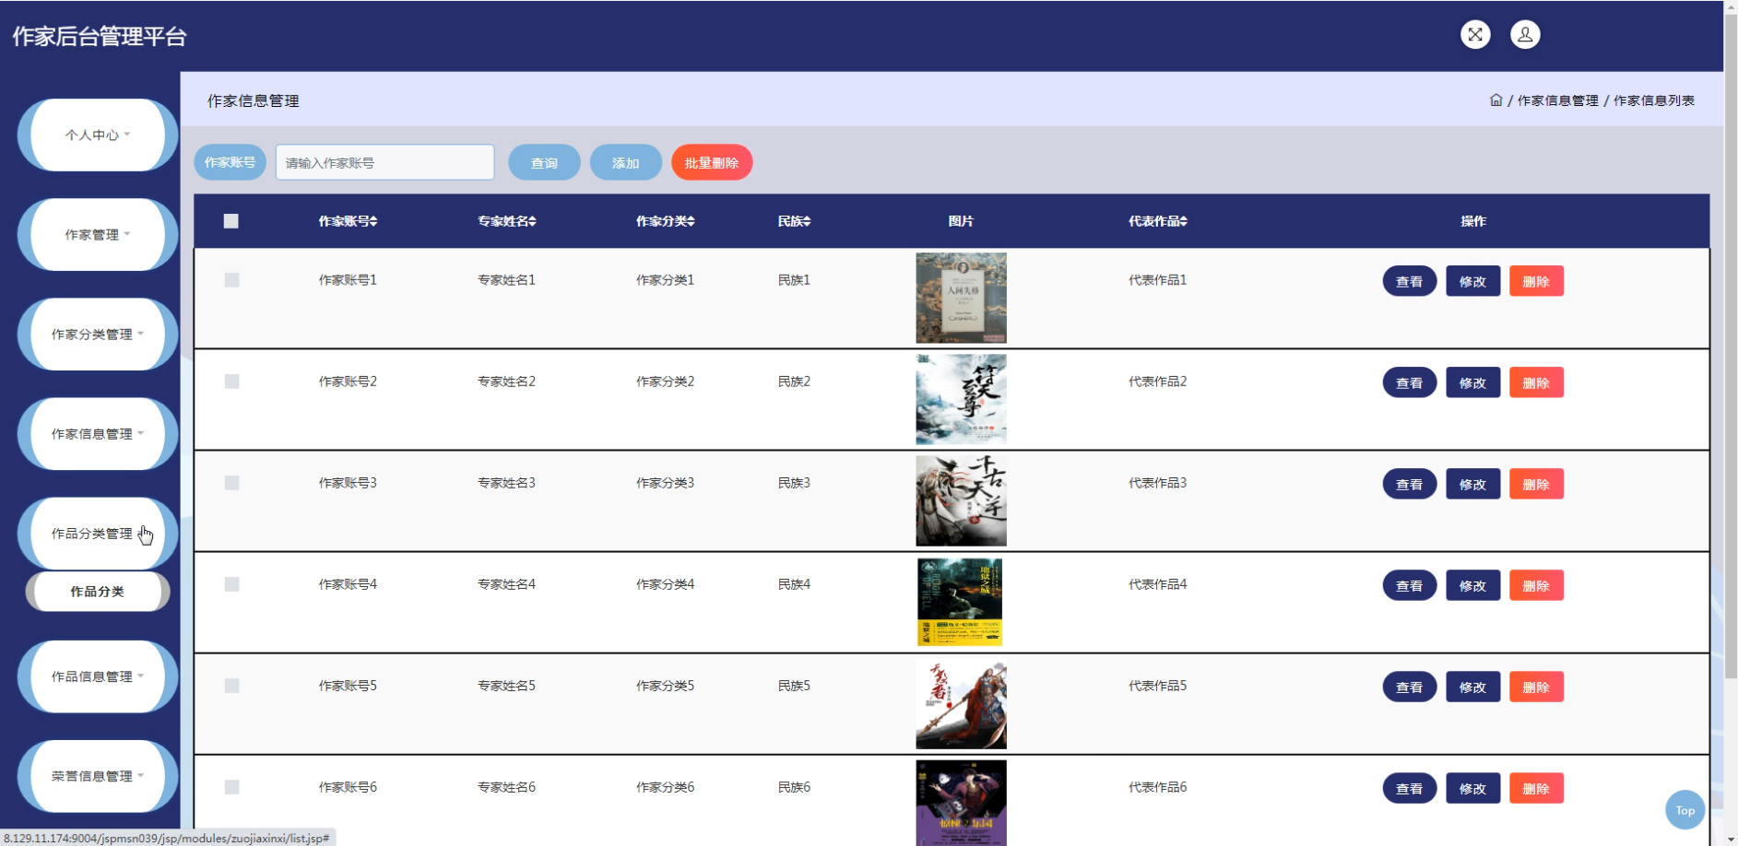Open the book cover image in row 1
This screenshot has width=1738, height=846.
coord(961,298)
